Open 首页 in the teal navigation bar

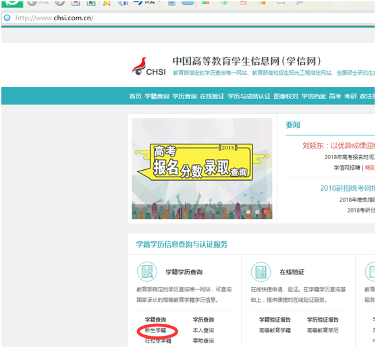(x=136, y=96)
